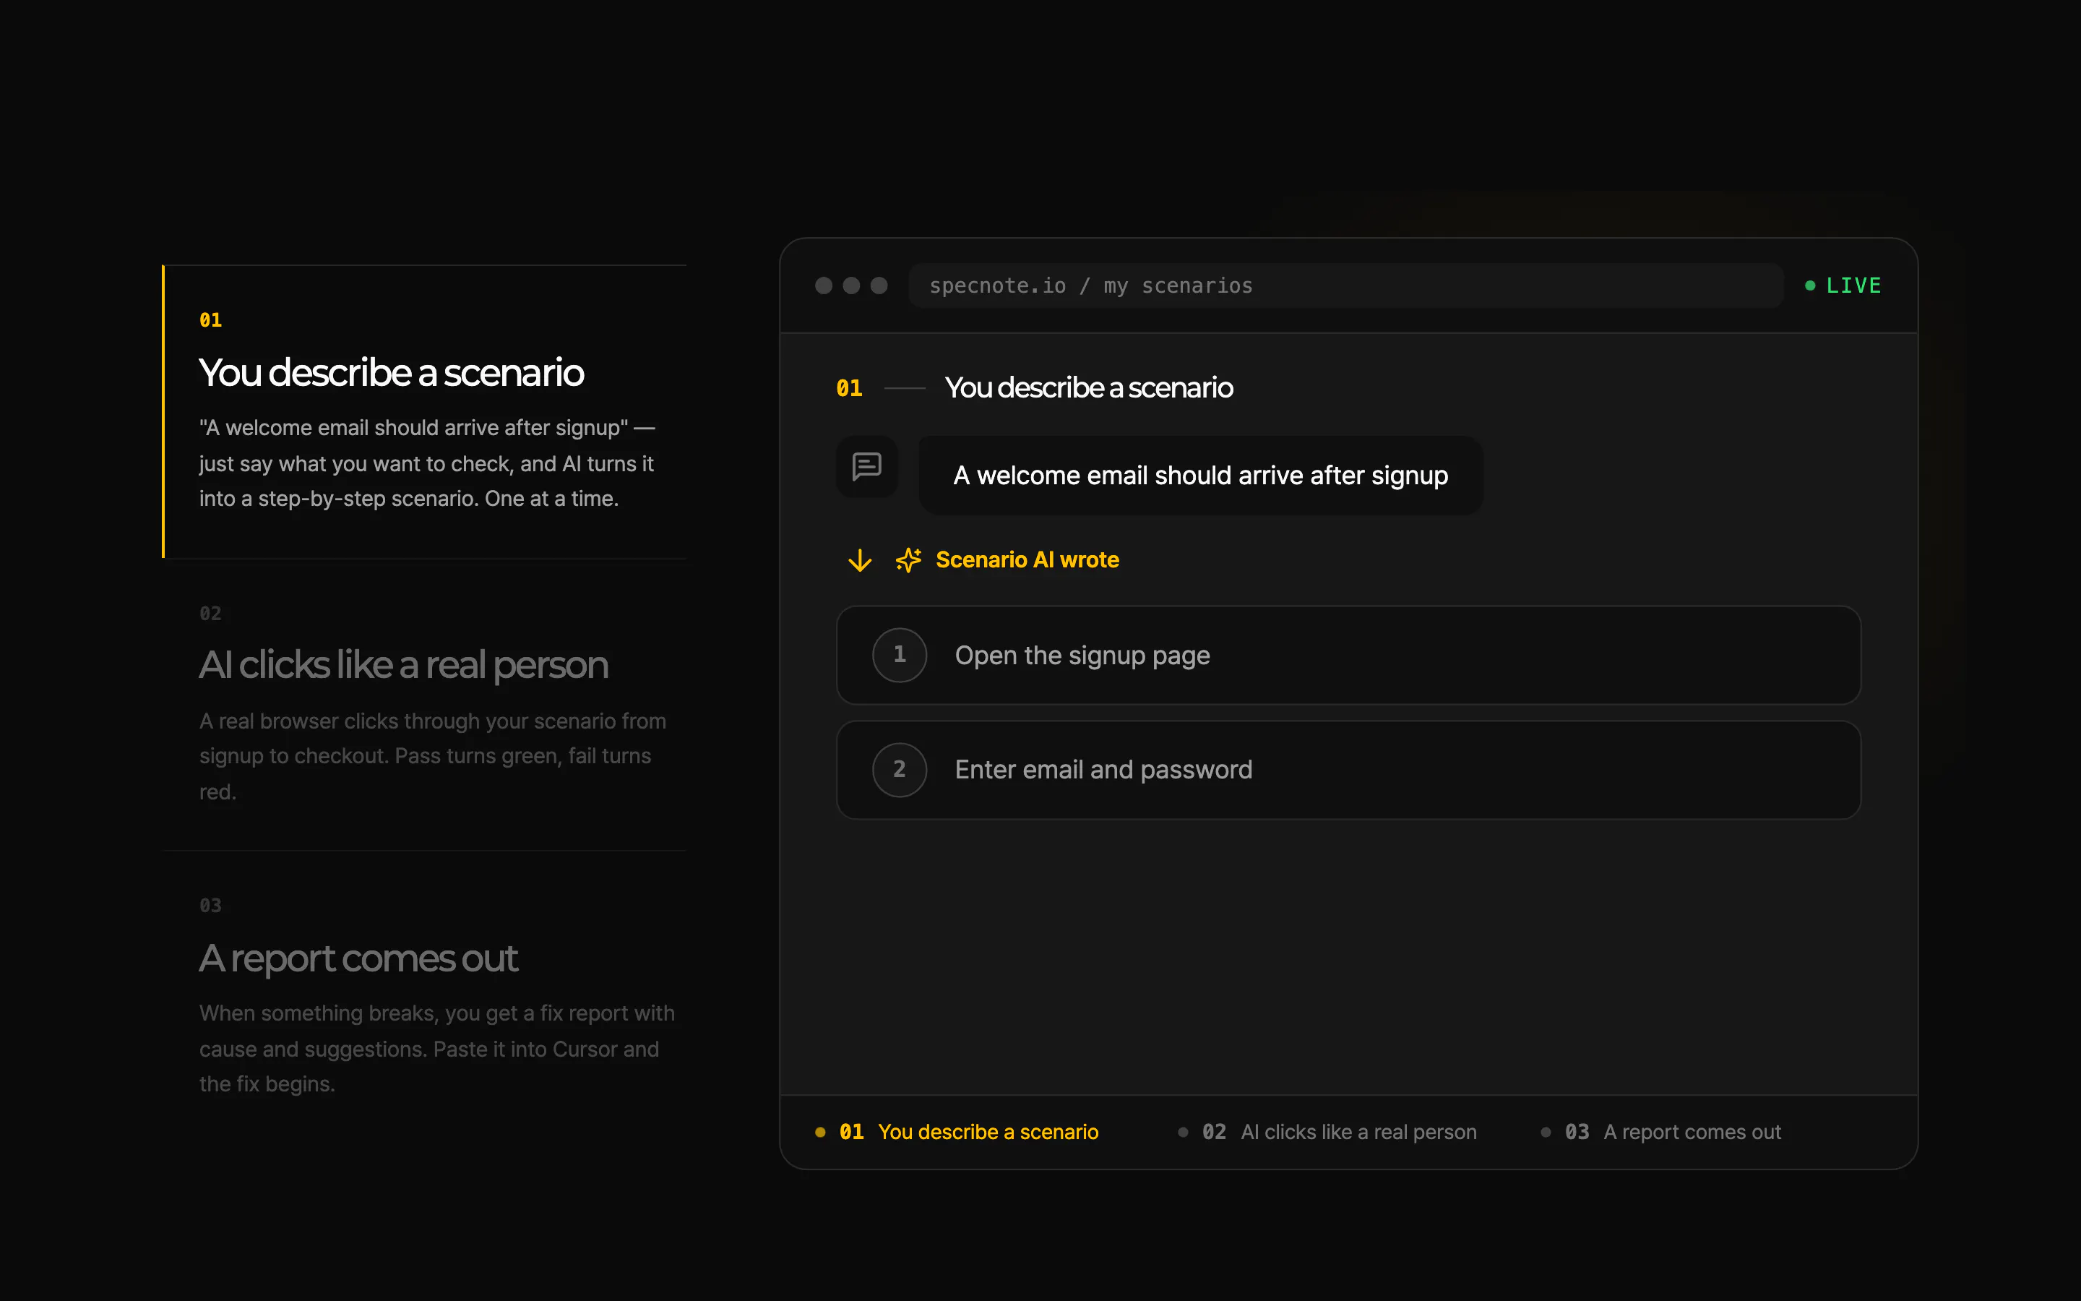Click the step 2 number circle
Image resolution: width=2081 pixels, height=1301 pixels.
900,769
